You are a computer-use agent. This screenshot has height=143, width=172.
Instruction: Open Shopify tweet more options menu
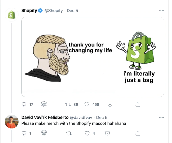161,11
